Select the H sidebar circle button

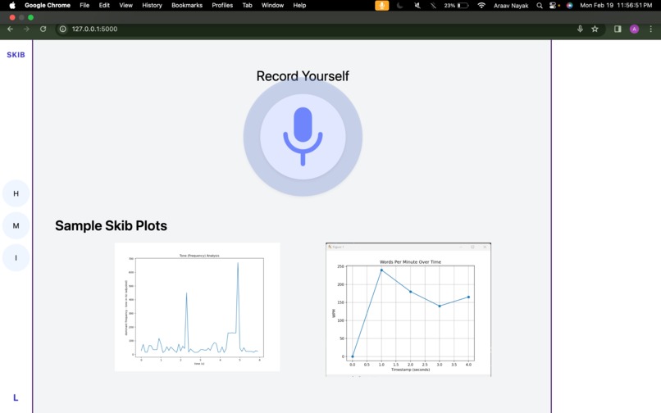[x=16, y=193]
